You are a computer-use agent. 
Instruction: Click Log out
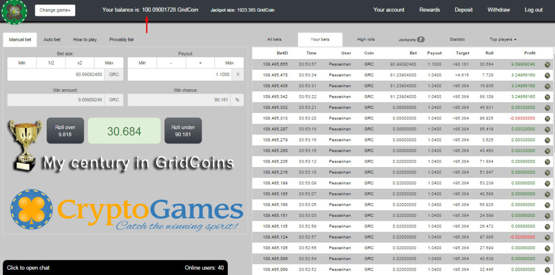coord(534,10)
